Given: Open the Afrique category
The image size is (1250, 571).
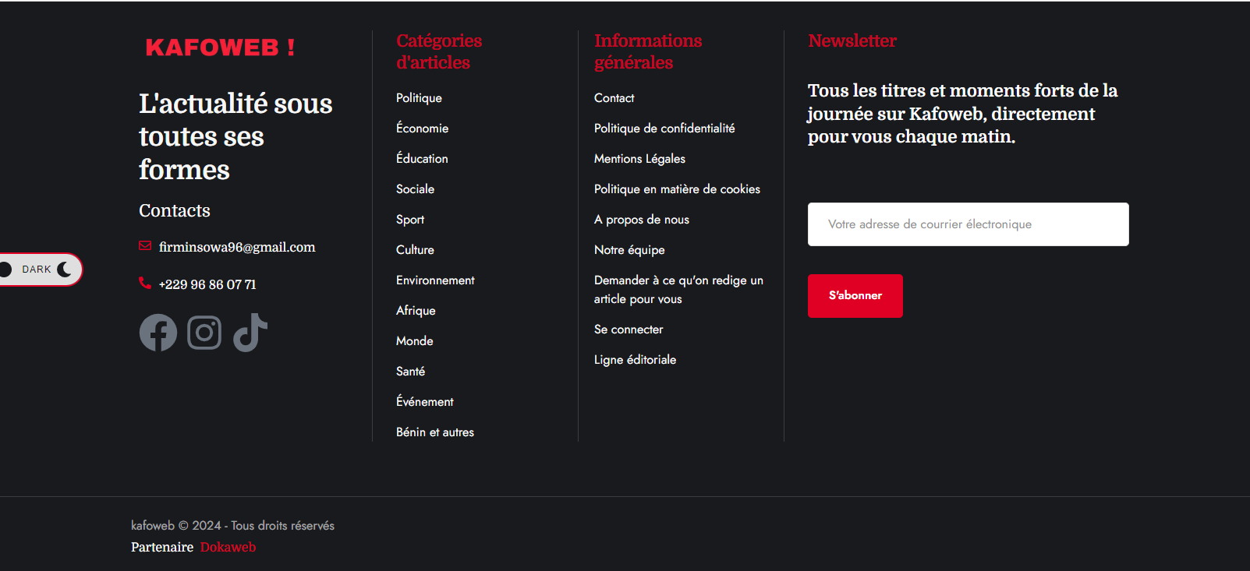Looking at the screenshot, I should [416, 311].
